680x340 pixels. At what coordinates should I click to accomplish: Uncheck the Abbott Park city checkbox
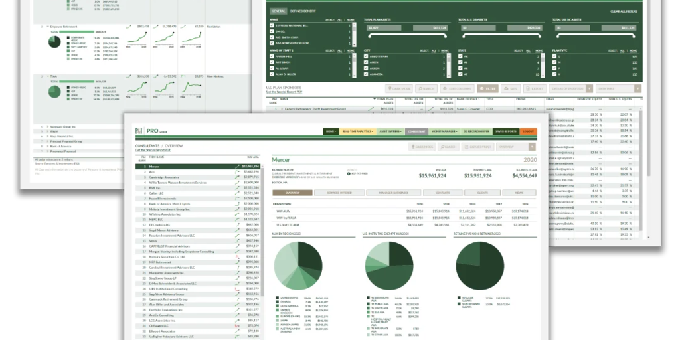366,56
